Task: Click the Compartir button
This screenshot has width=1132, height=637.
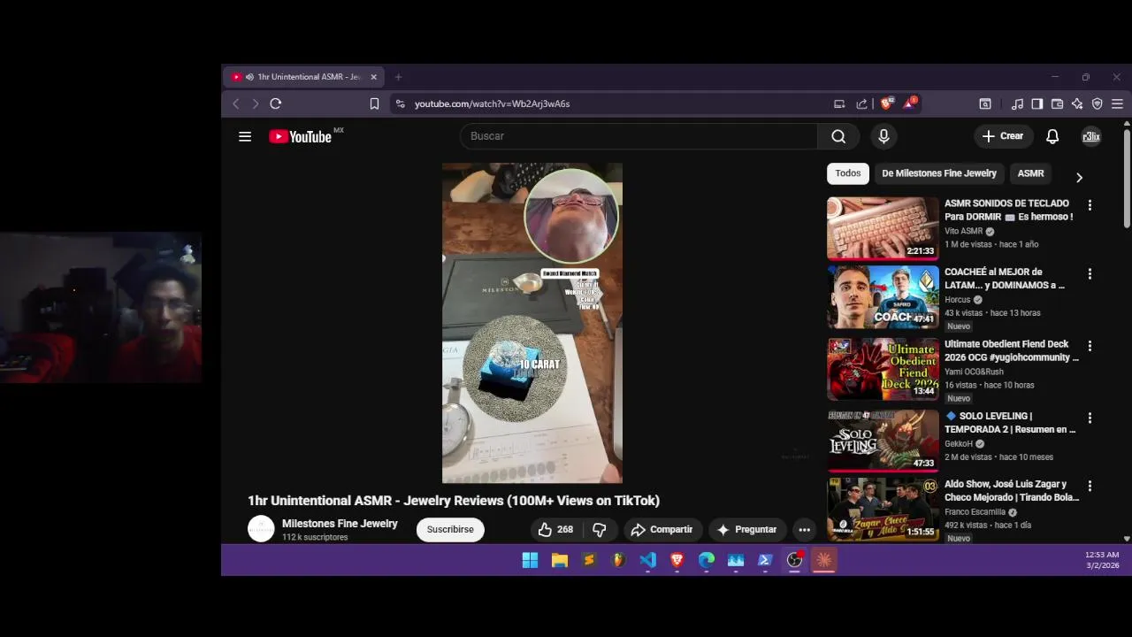Action: point(662,529)
